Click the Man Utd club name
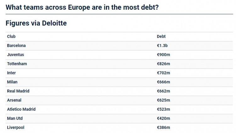The height and width of the screenshot is (133, 236). pos(15,119)
